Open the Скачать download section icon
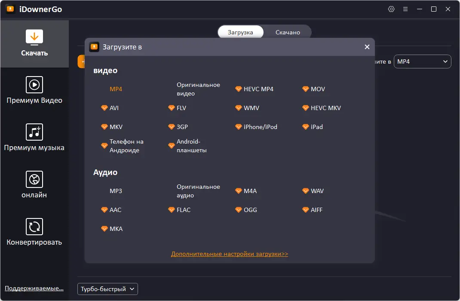The height and width of the screenshot is (301, 460). [34, 37]
